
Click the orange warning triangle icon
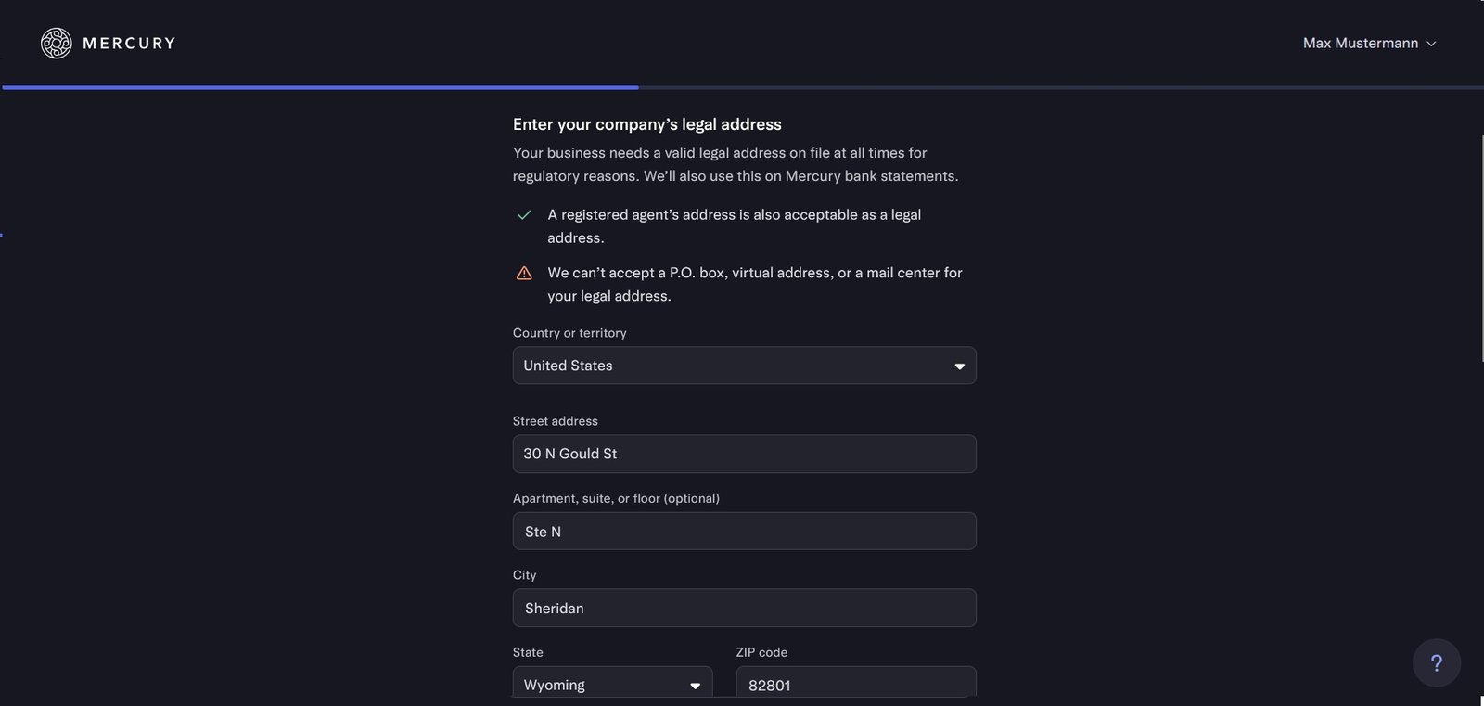tap(524, 273)
